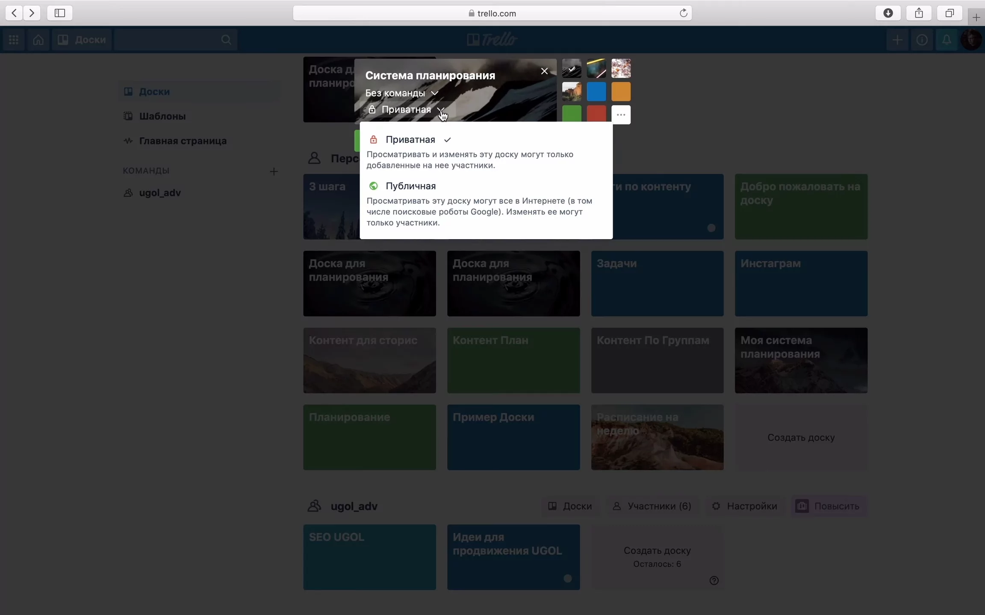
Task: Add a team with КОМАНДЫ plus icon
Action: pyautogui.click(x=274, y=171)
